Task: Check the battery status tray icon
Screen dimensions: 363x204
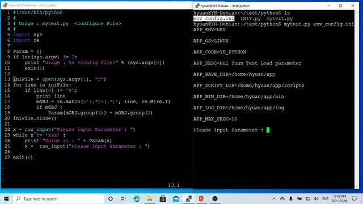Action: pos(299,199)
